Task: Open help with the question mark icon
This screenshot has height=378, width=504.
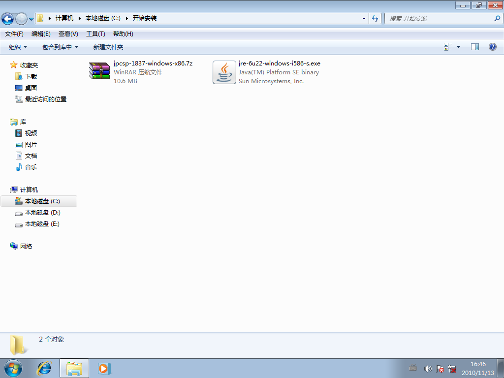Action: pyautogui.click(x=492, y=47)
